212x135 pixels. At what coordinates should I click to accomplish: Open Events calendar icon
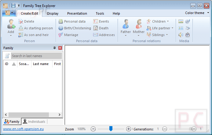click(101, 21)
